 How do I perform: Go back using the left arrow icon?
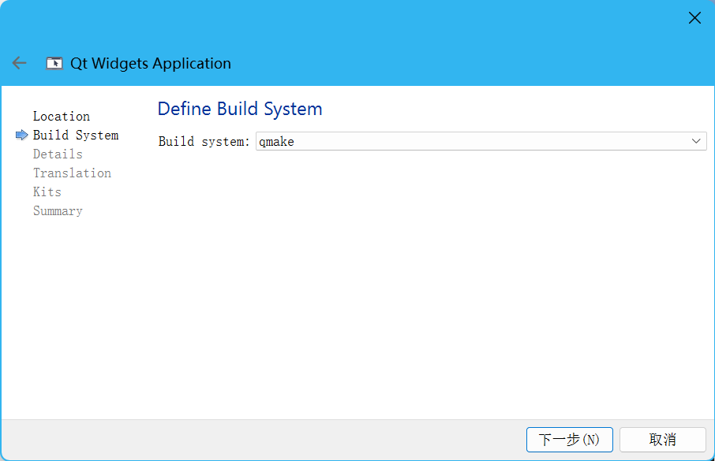click(19, 63)
